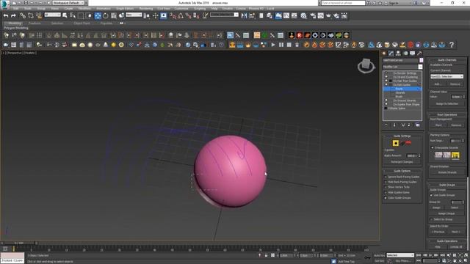Image resolution: width=470 pixels, height=264 pixels.
Task: Toggle Use Guide Groups checkbox
Action: coord(431,195)
